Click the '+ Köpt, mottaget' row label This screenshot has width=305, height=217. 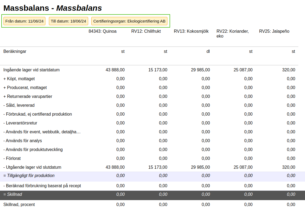click(19, 79)
